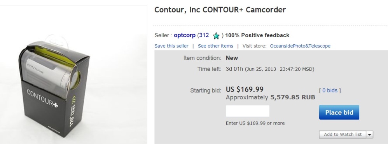Click the Jun 25, 2013 end time
The image size is (388, 144).
pyautogui.click(x=260, y=69)
